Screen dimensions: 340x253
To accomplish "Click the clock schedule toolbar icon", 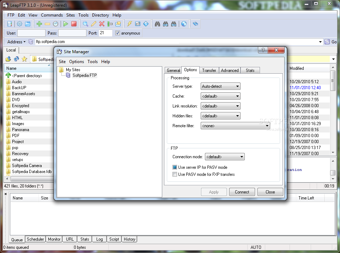I will (x=55, y=24).
